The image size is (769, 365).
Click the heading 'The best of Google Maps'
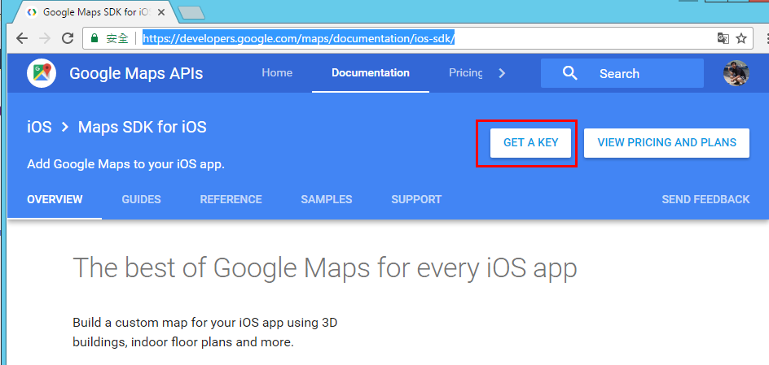coord(325,268)
